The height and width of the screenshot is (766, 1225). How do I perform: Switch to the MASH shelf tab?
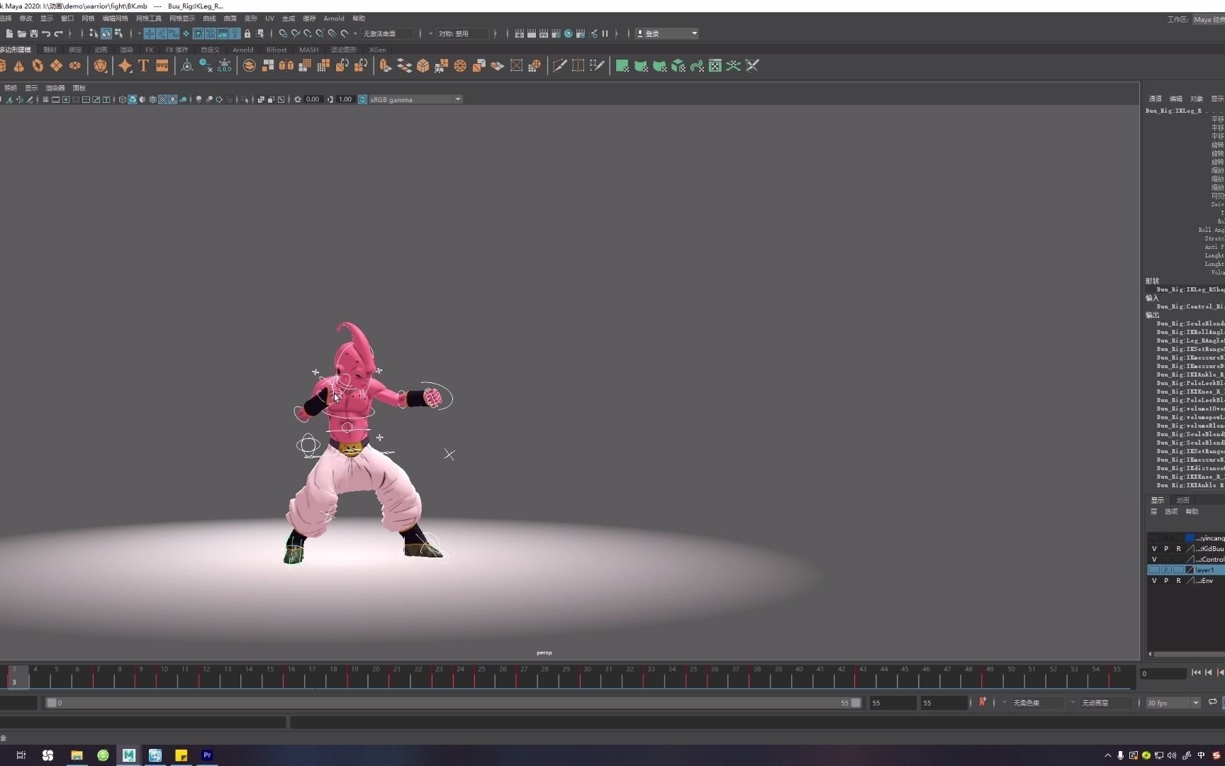tap(308, 50)
